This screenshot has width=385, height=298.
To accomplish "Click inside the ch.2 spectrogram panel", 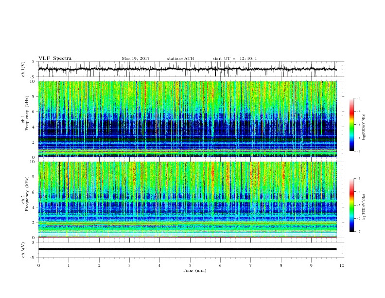I will tap(188, 200).
